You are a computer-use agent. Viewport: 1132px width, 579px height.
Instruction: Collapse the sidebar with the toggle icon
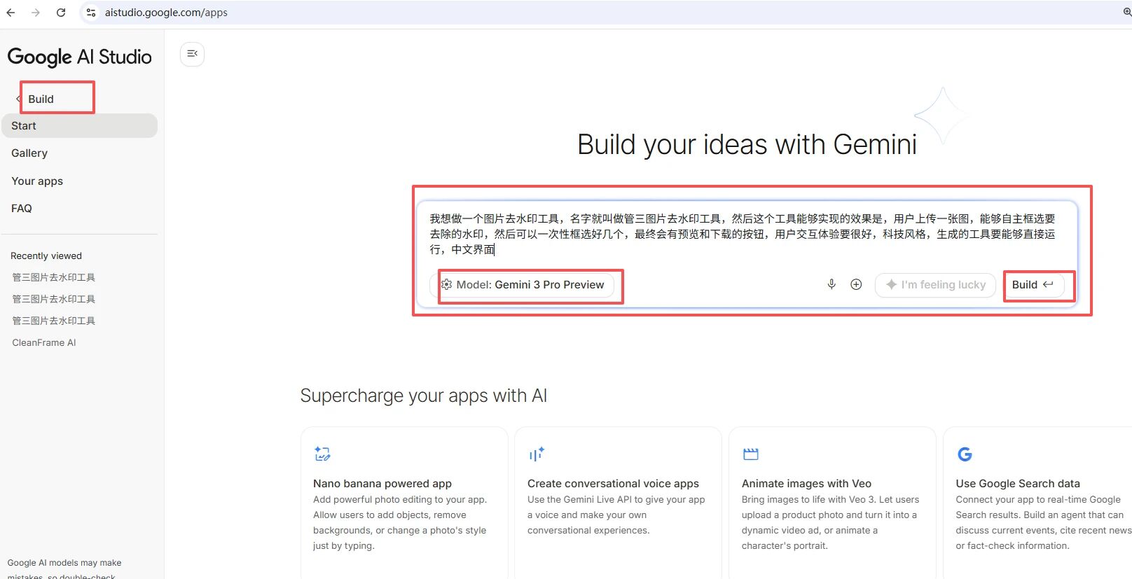click(192, 54)
